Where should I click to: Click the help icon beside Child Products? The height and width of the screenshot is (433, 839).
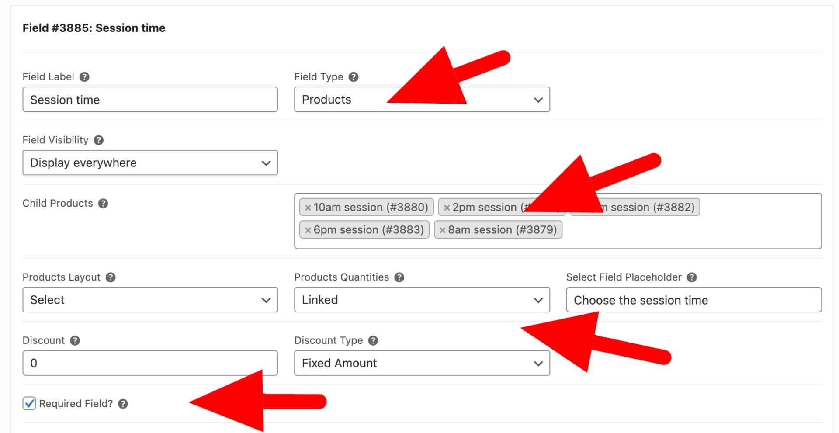click(x=103, y=203)
